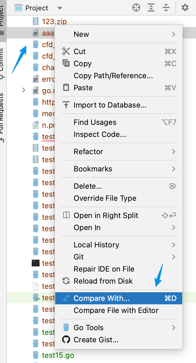The height and width of the screenshot is (363, 196).
Task: Select Inspect Code...
Action: pyautogui.click(x=118, y=134)
